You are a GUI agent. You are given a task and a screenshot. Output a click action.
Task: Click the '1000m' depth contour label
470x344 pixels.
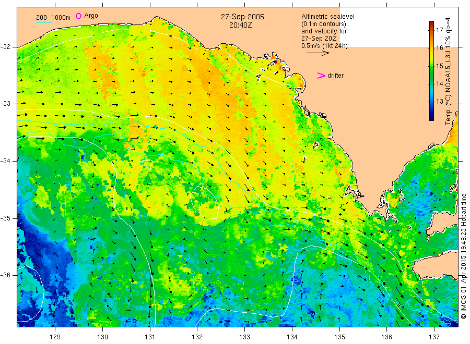61,17
